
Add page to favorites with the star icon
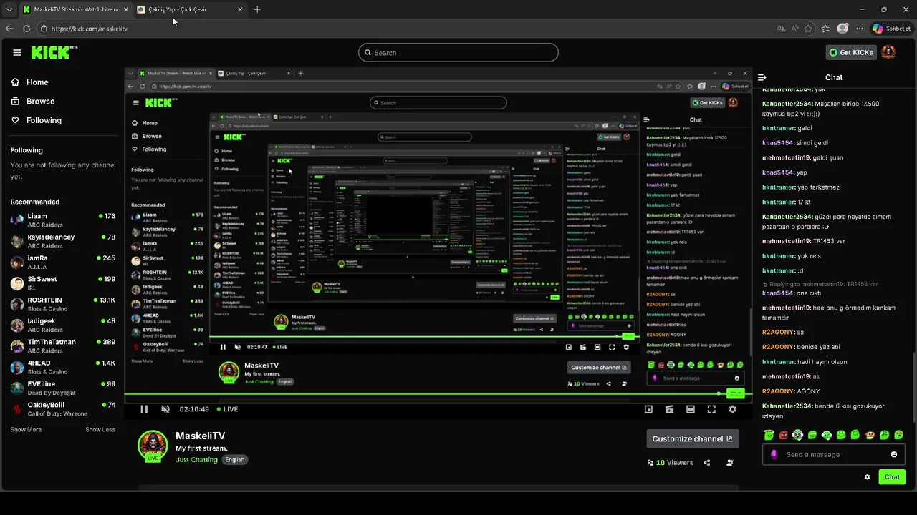[x=808, y=29]
